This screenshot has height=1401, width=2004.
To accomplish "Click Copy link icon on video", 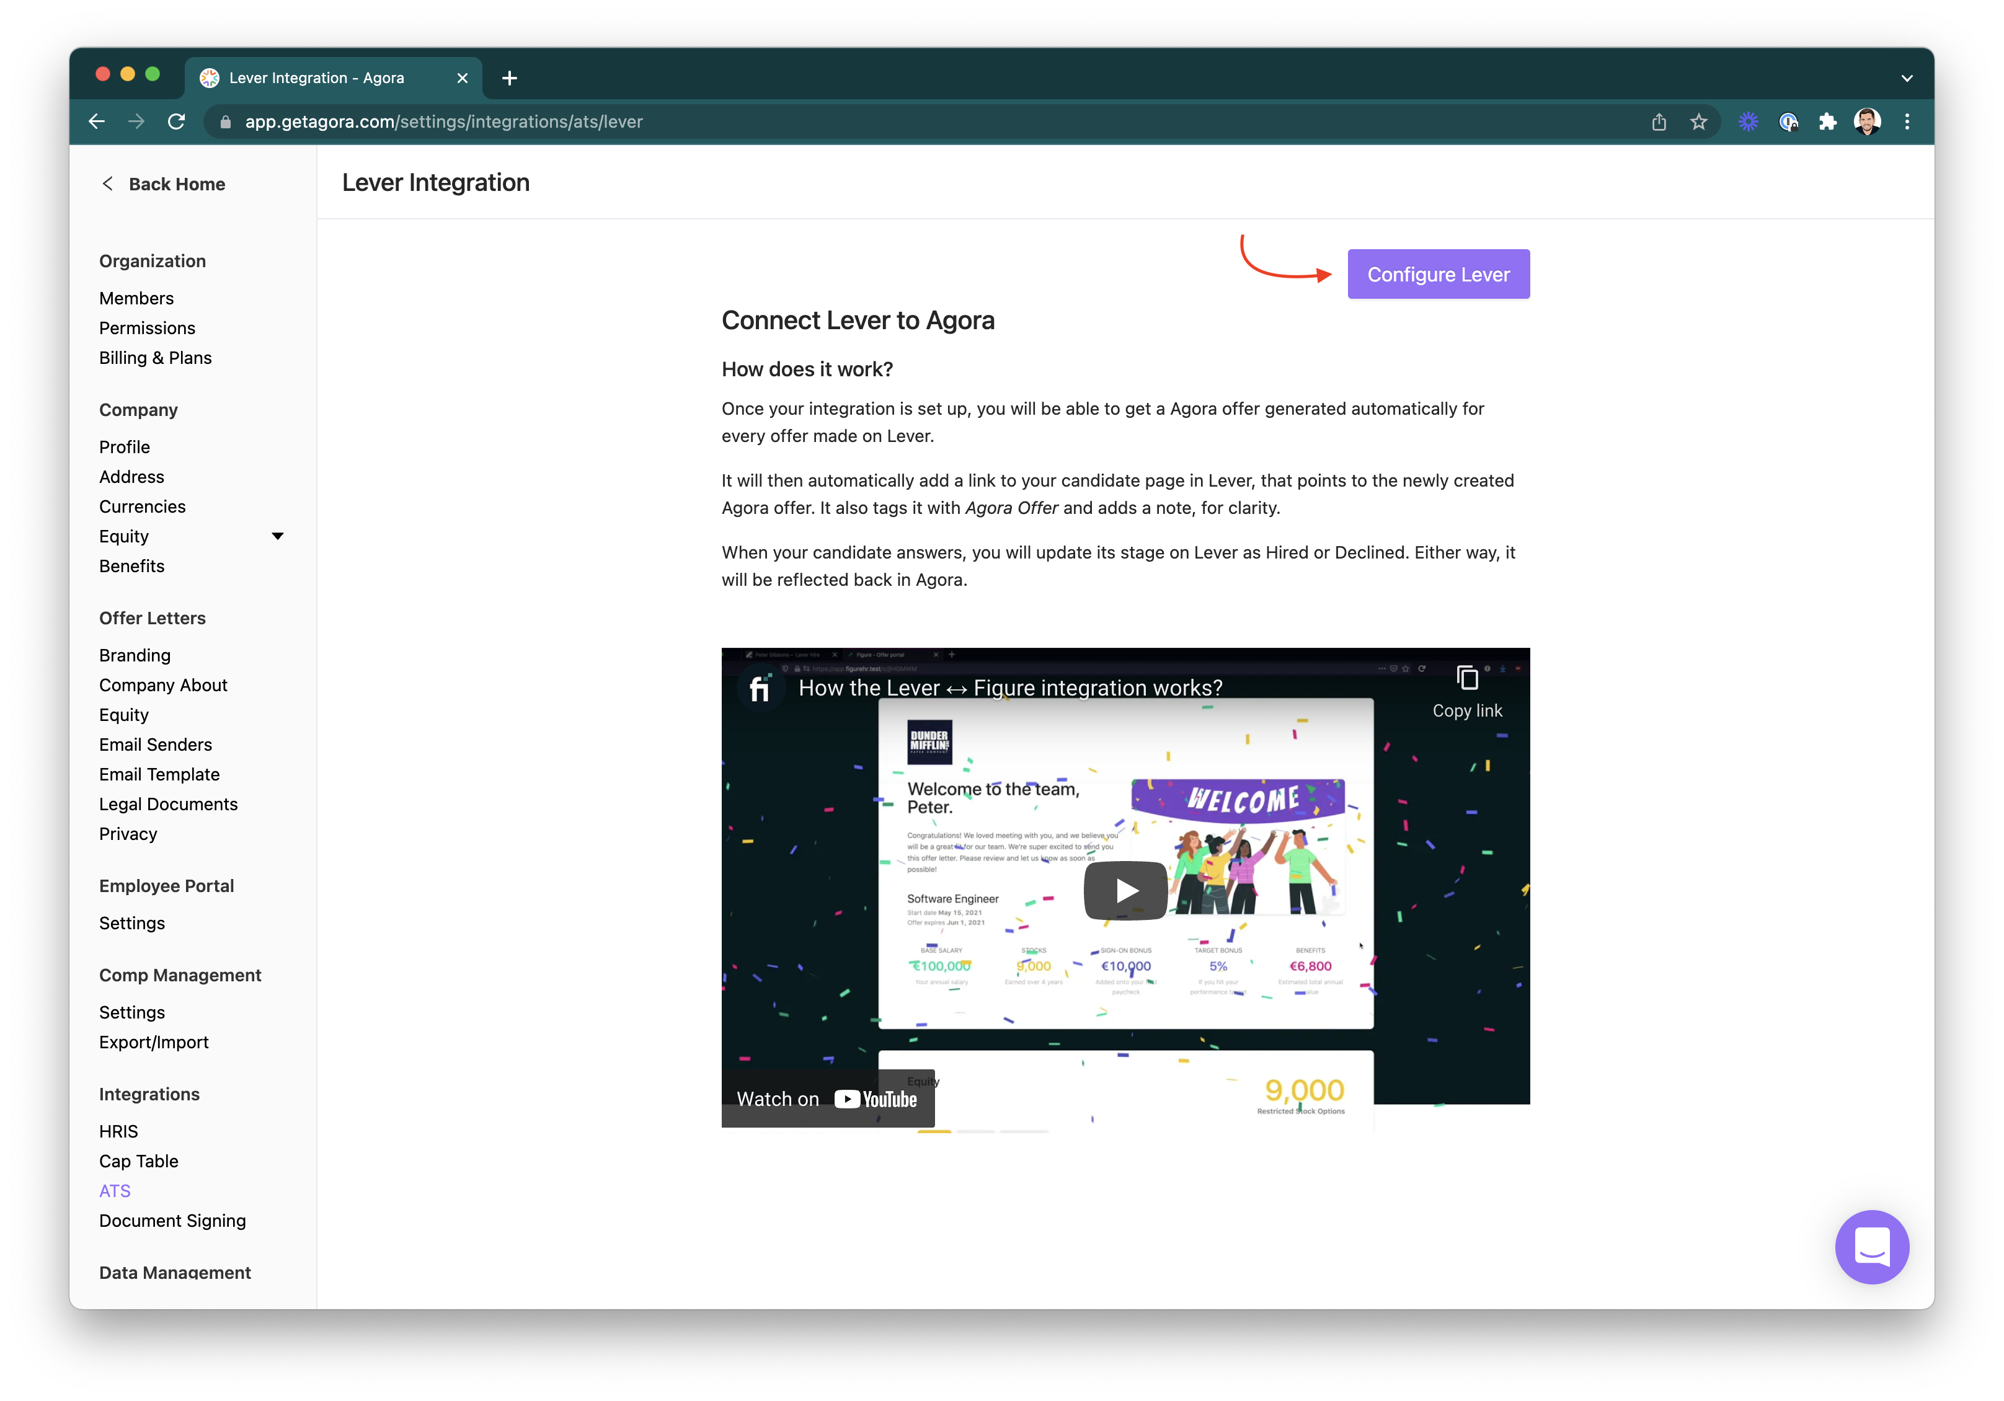I will click(x=1467, y=678).
